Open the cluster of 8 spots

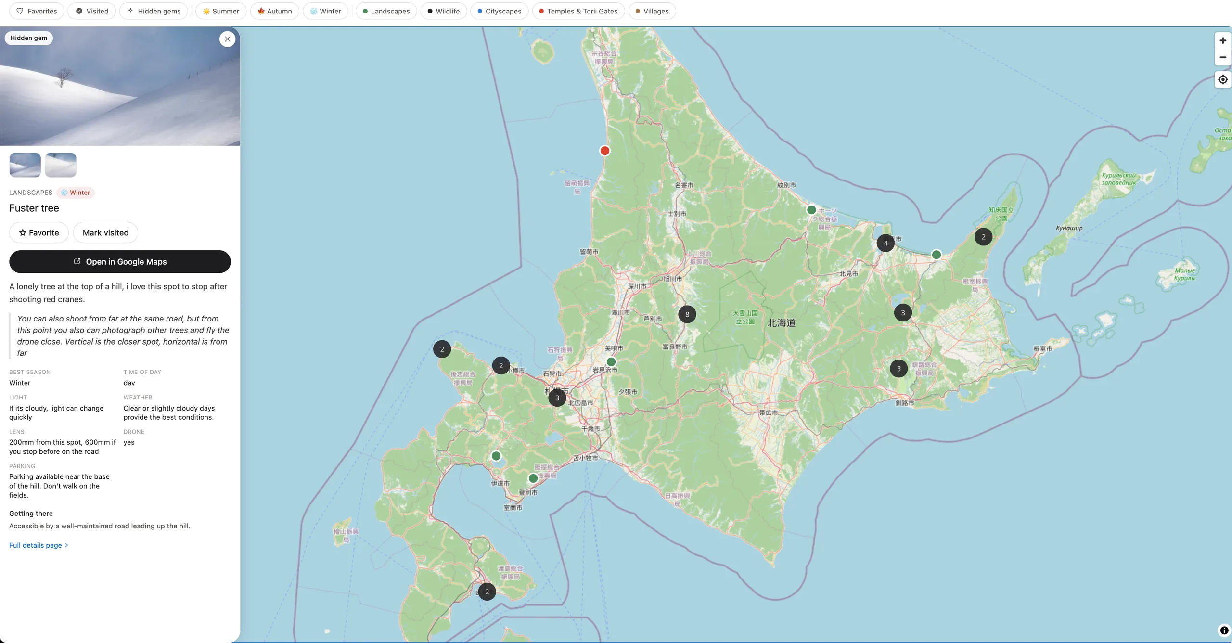click(x=687, y=314)
